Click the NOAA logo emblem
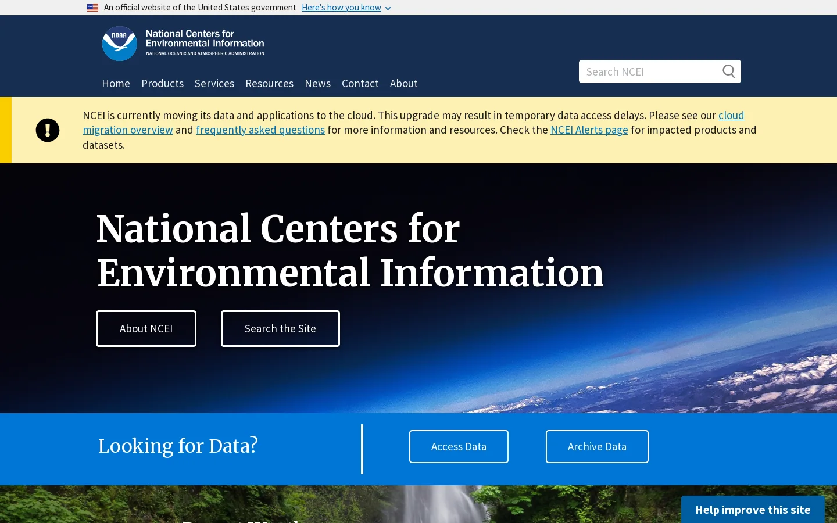This screenshot has height=523, width=837. [x=120, y=44]
